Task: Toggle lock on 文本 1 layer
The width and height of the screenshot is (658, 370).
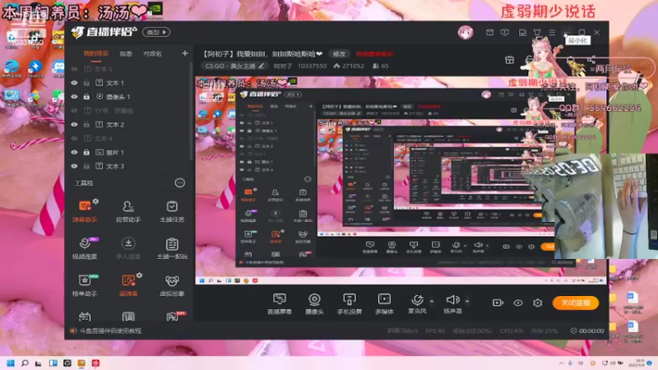Action: pyautogui.click(x=86, y=83)
